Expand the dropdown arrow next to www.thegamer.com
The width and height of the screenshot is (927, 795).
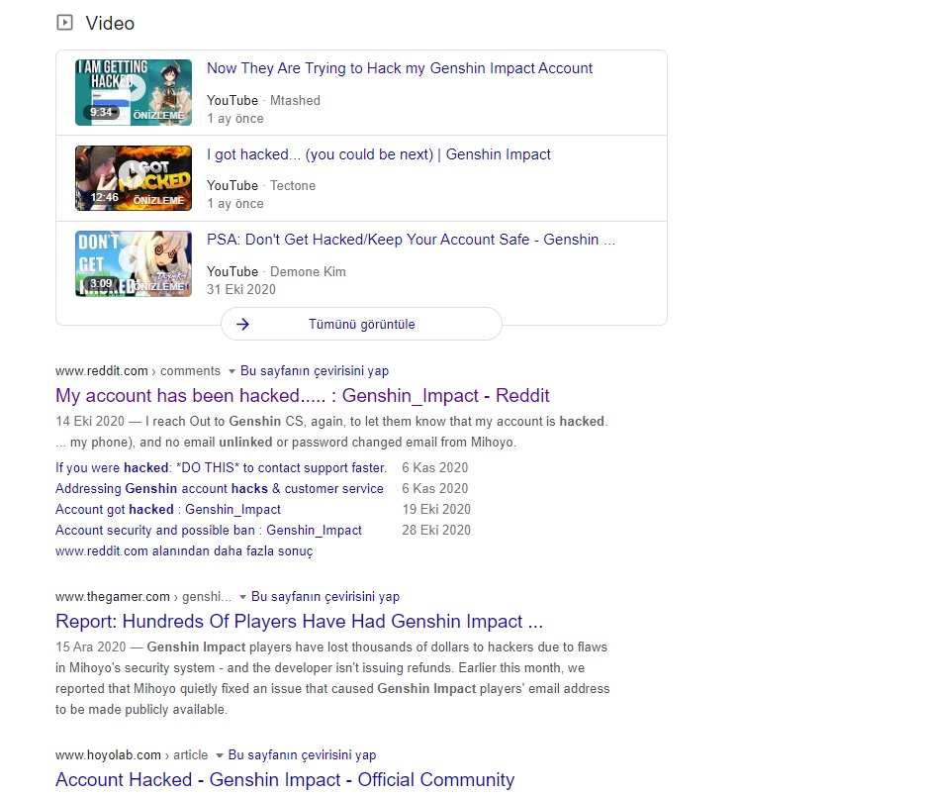(x=242, y=597)
